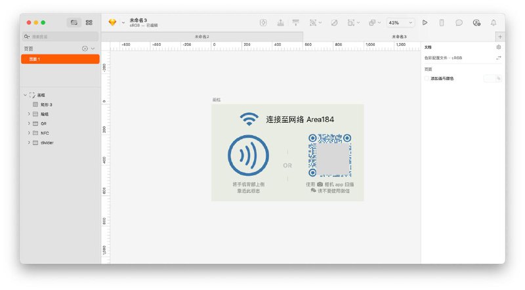
Task: Select the 画框 artboard layer row
Action: pos(60,95)
